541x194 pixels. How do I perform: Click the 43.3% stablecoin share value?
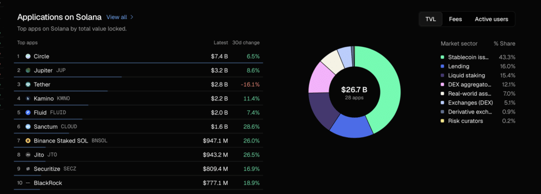point(507,57)
